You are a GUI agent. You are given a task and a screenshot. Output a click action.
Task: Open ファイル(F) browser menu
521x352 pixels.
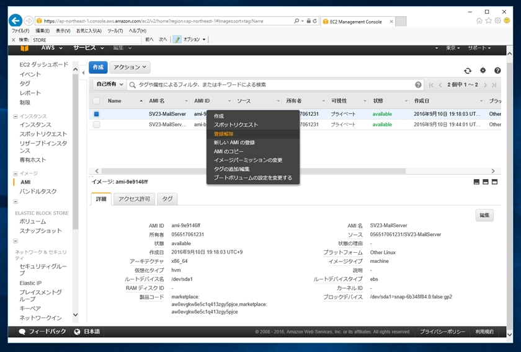click(20, 30)
